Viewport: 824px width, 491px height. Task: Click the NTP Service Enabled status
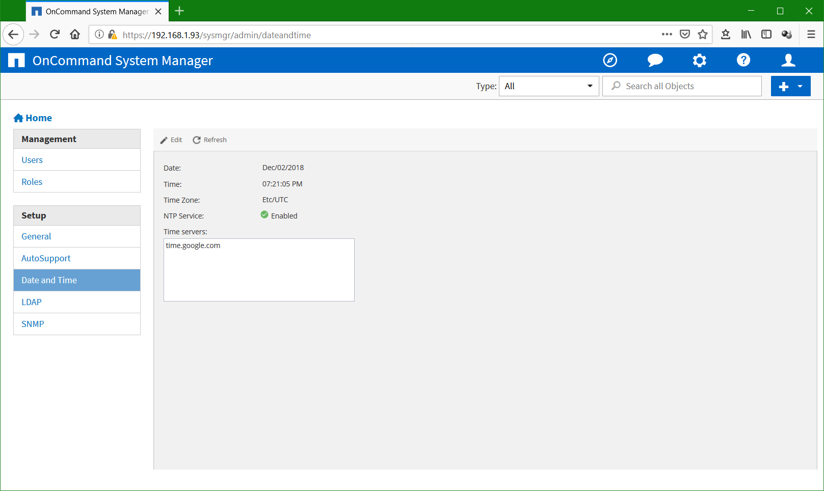(x=279, y=215)
